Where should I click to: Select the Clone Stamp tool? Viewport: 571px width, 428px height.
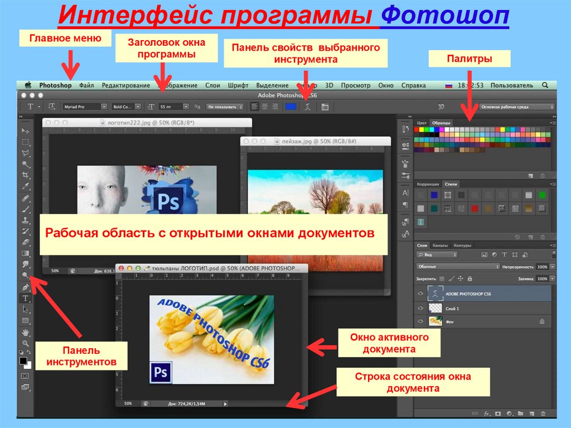tap(25, 220)
